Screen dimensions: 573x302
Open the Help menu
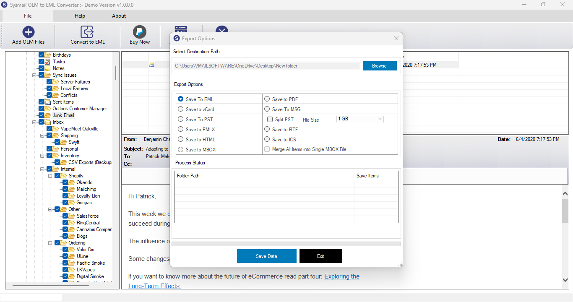(80, 16)
